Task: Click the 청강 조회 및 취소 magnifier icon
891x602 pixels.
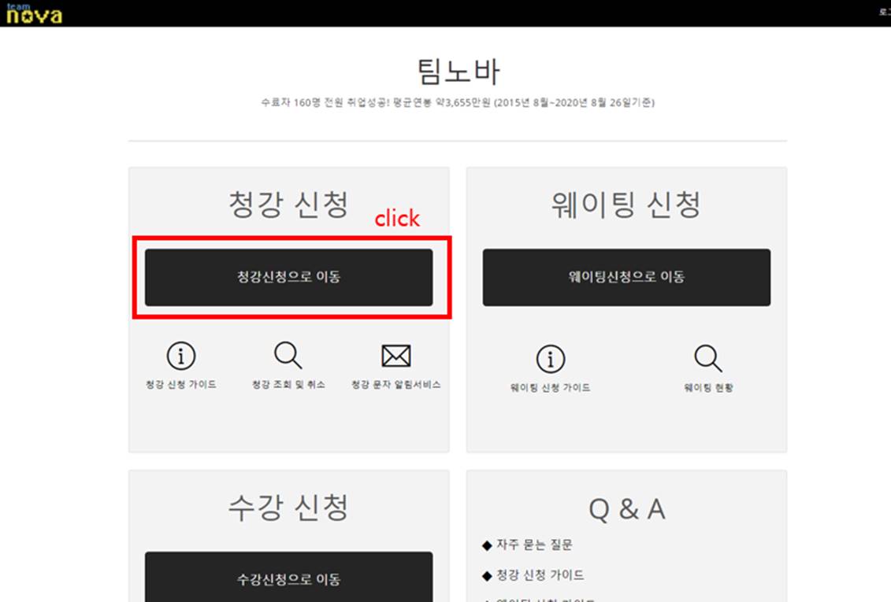Action: [x=288, y=355]
